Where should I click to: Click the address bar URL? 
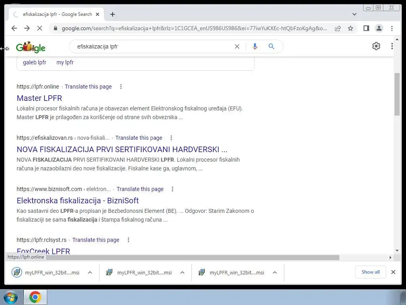coord(194,28)
